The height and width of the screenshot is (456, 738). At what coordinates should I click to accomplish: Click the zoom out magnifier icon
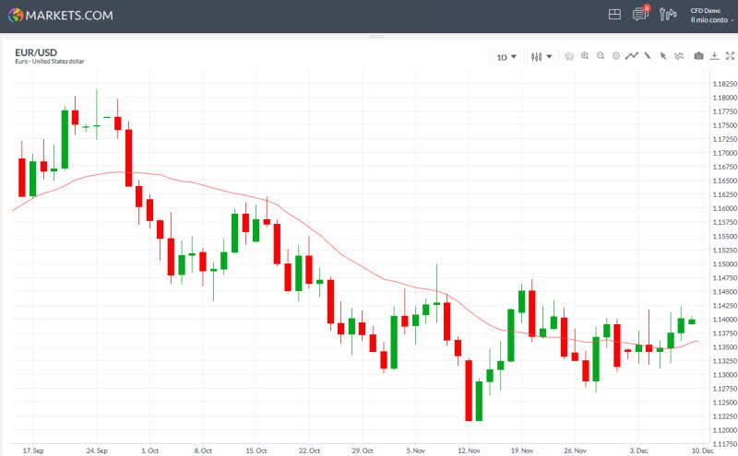[x=601, y=56]
